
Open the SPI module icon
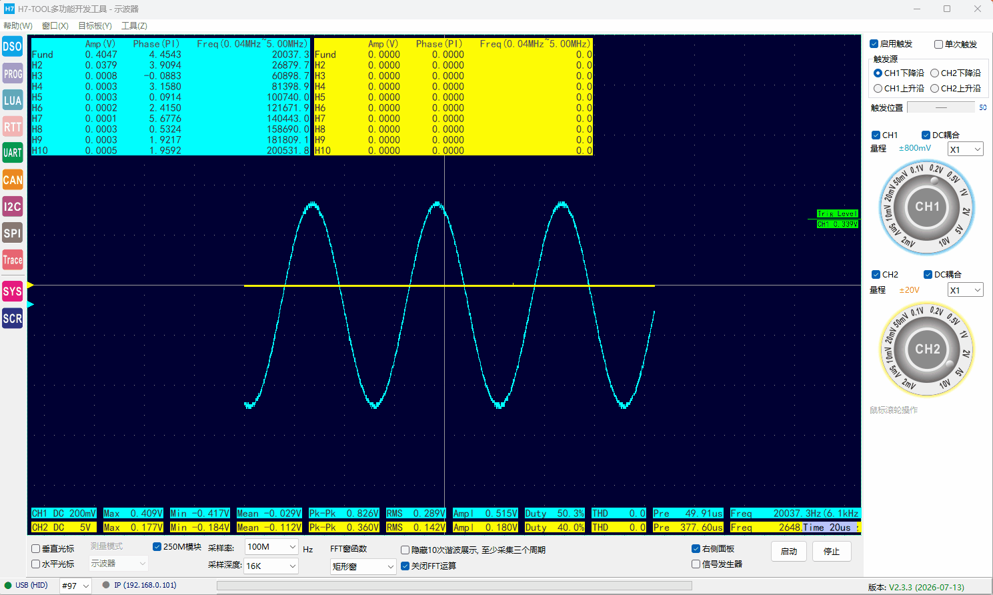coord(13,233)
